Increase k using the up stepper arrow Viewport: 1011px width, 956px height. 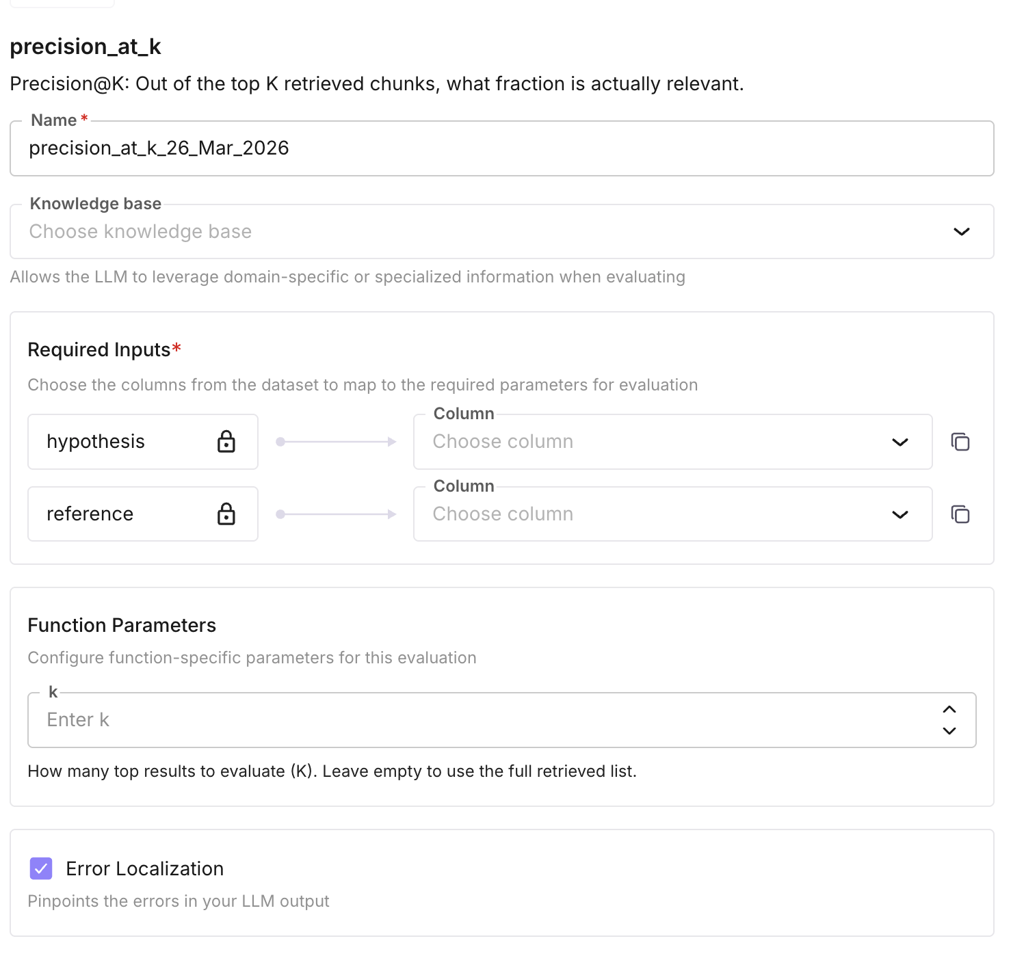point(949,710)
